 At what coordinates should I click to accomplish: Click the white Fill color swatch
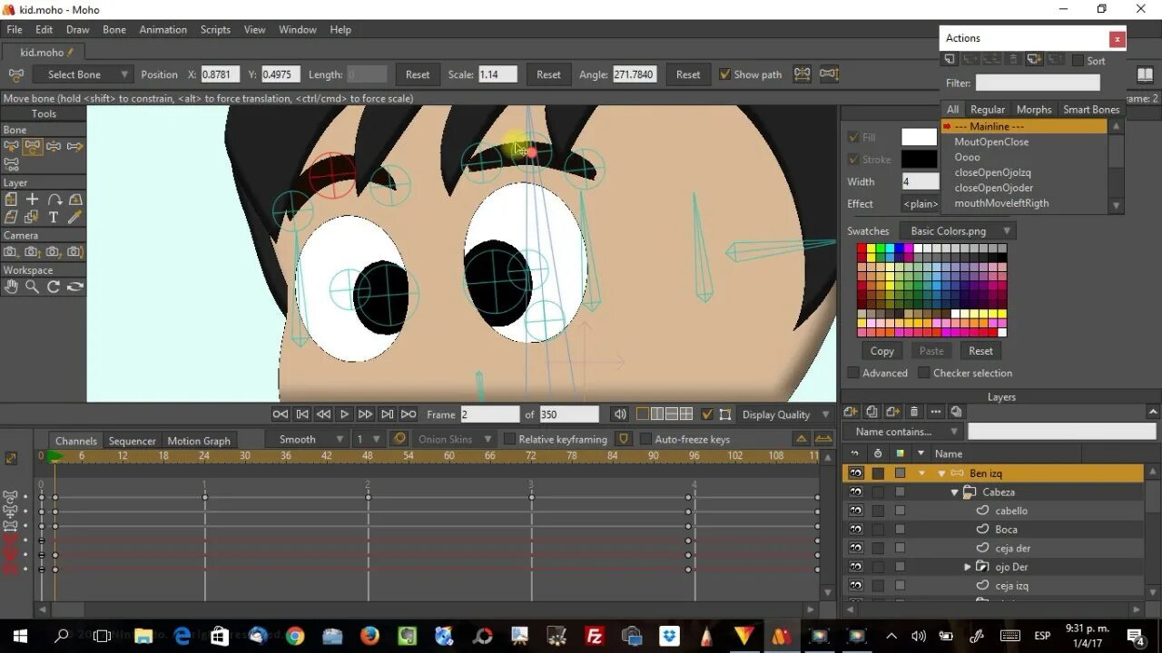[919, 137]
